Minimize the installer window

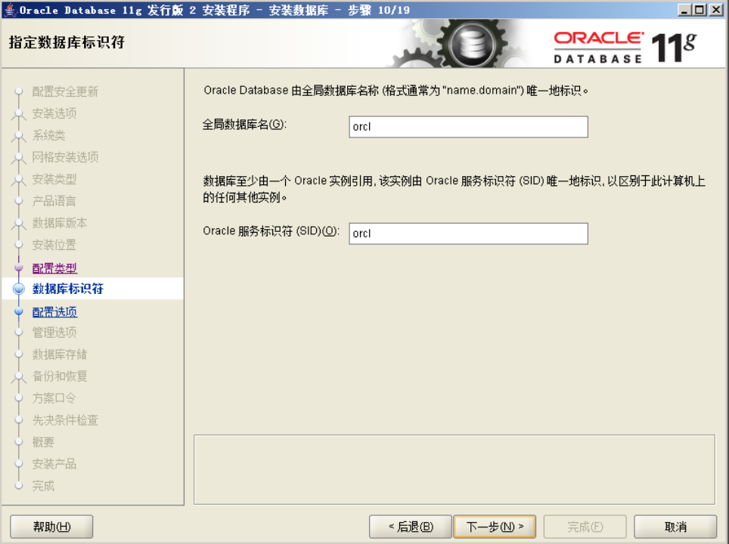[x=684, y=10]
